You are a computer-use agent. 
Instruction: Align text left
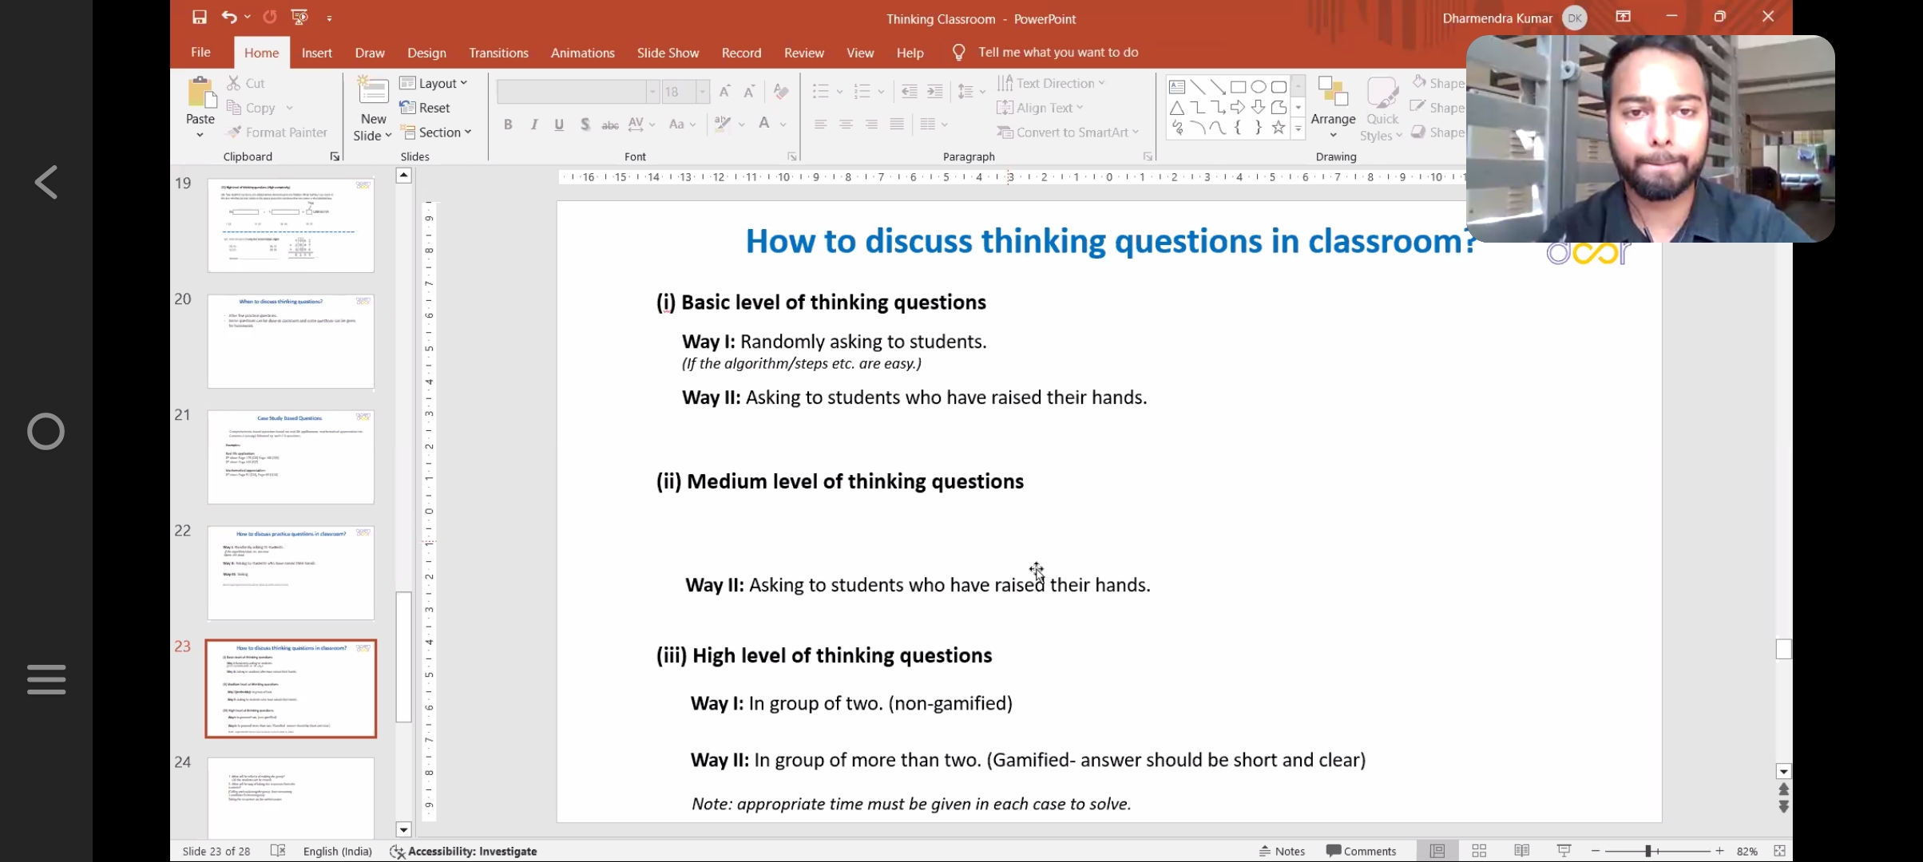pyautogui.click(x=820, y=125)
